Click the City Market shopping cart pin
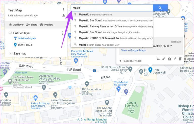This screenshot has height=124, width=194. tap(118, 89)
